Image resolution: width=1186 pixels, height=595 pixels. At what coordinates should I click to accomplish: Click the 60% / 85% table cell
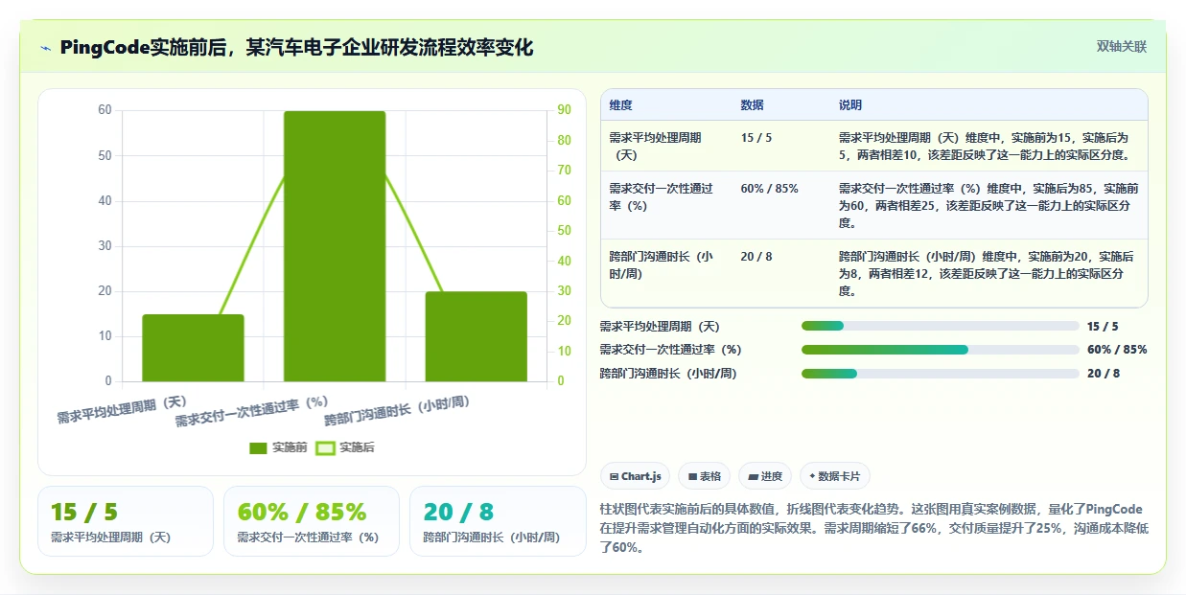pos(770,189)
